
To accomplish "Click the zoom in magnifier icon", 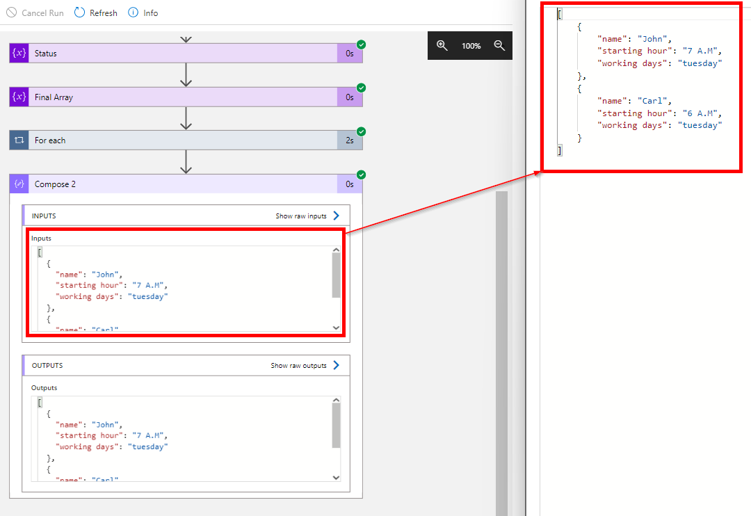I will (x=442, y=45).
